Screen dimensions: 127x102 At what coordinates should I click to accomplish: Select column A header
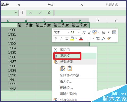pyautogui.click(x=9, y=21)
